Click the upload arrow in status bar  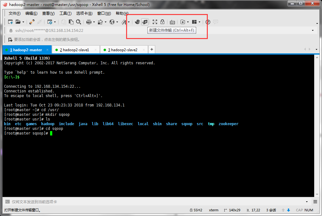coord(283,210)
